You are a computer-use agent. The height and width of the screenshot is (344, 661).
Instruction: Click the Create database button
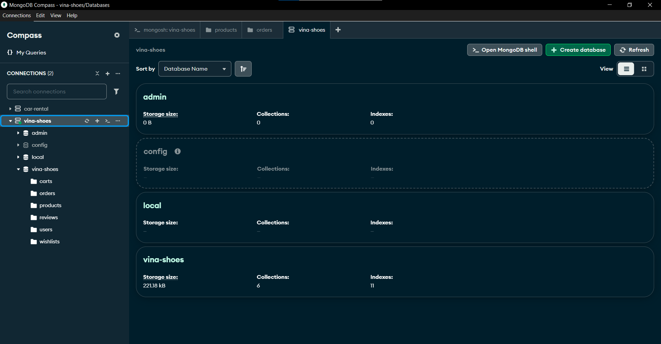pos(578,50)
